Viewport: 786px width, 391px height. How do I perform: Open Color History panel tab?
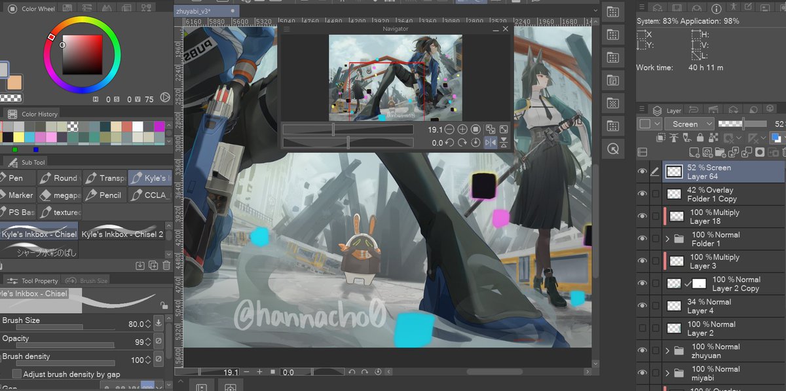(32, 114)
